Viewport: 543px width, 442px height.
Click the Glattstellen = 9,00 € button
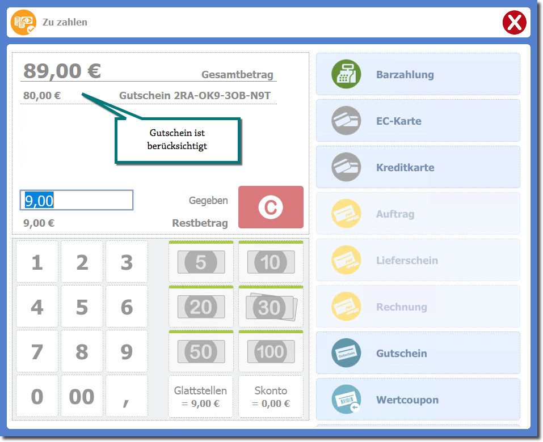click(x=201, y=397)
